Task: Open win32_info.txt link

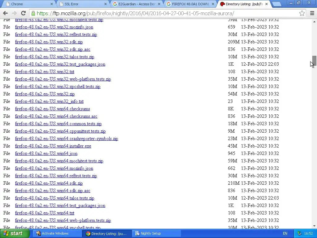Action: tap(49, 101)
